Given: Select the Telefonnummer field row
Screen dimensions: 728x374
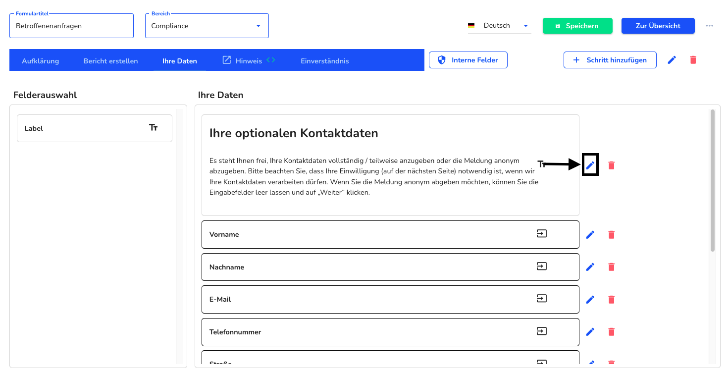Looking at the screenshot, I should pyautogui.click(x=390, y=332).
